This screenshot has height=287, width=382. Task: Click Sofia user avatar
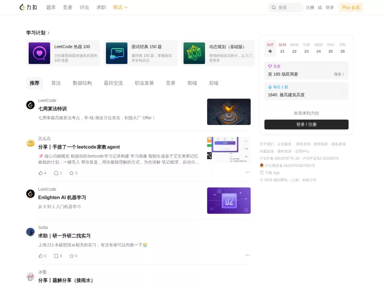(x=30, y=232)
